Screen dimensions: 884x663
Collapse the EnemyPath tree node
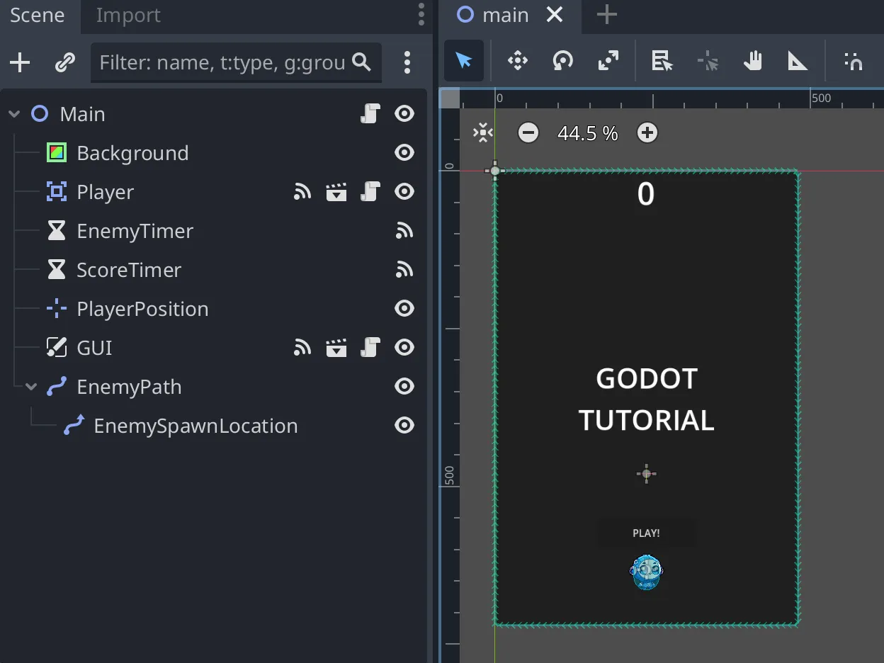tap(31, 387)
